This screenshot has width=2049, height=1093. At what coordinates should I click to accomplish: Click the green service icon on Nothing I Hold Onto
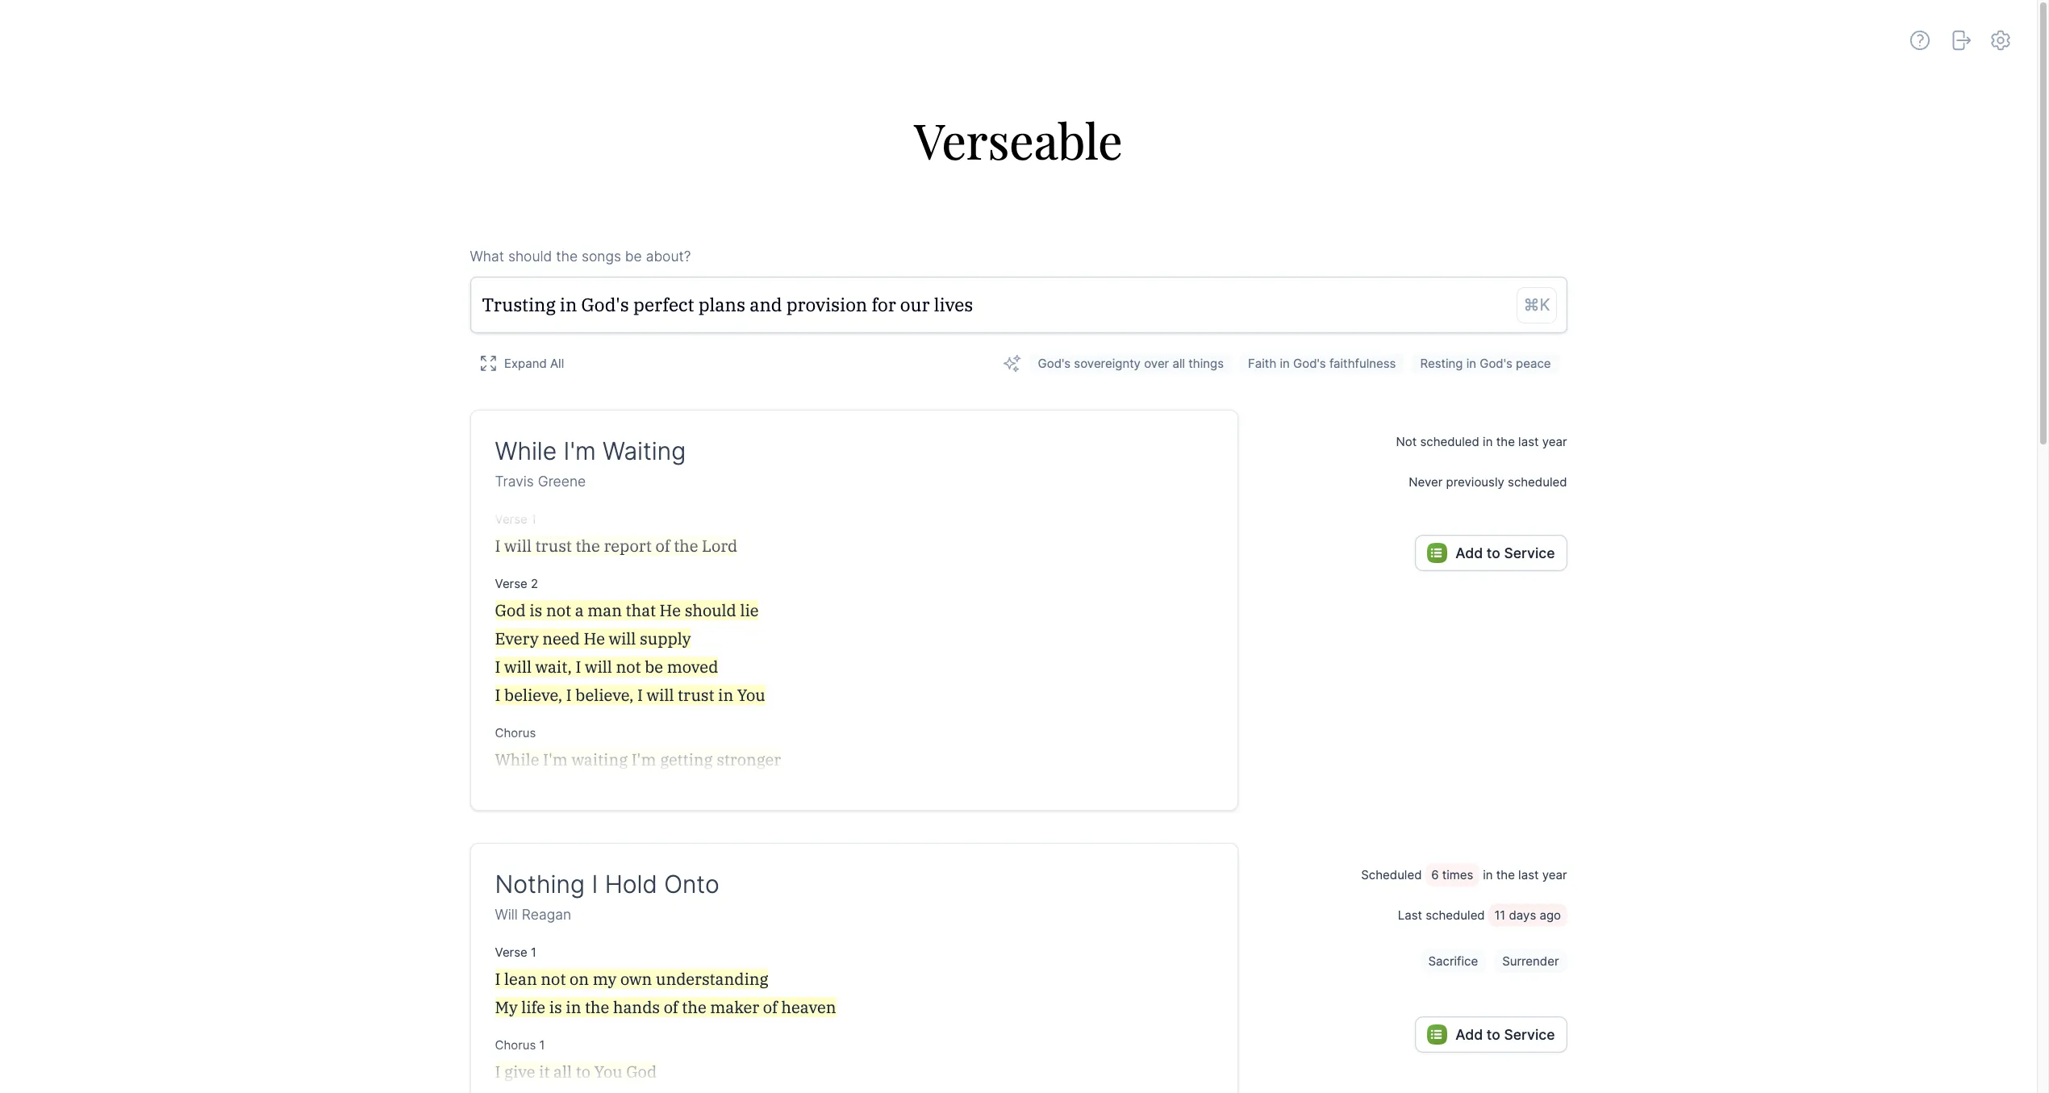[1437, 1034]
